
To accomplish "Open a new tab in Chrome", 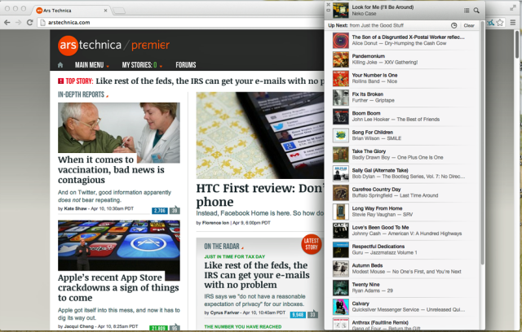I will tap(119, 11).
